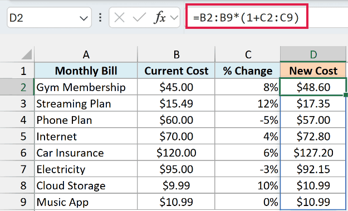
Task: Click the $45.00 current cost cell
Action: (x=176, y=87)
